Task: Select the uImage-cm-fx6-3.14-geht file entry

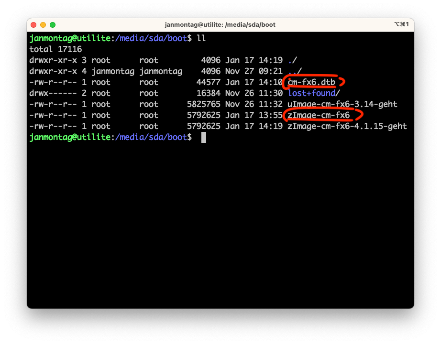Action: tap(341, 104)
